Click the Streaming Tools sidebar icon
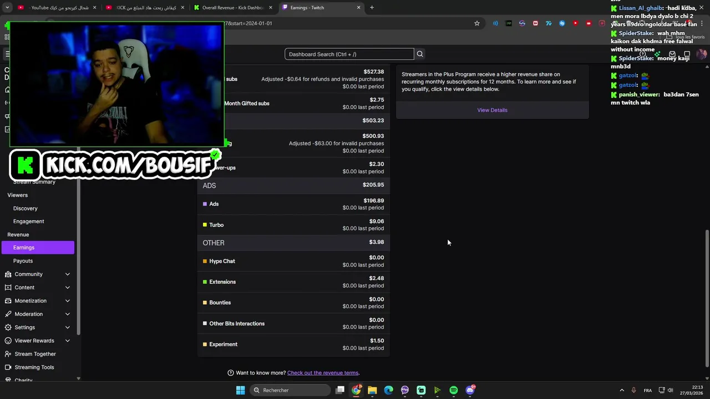Viewport: 710px width, 399px height. tap(8, 367)
